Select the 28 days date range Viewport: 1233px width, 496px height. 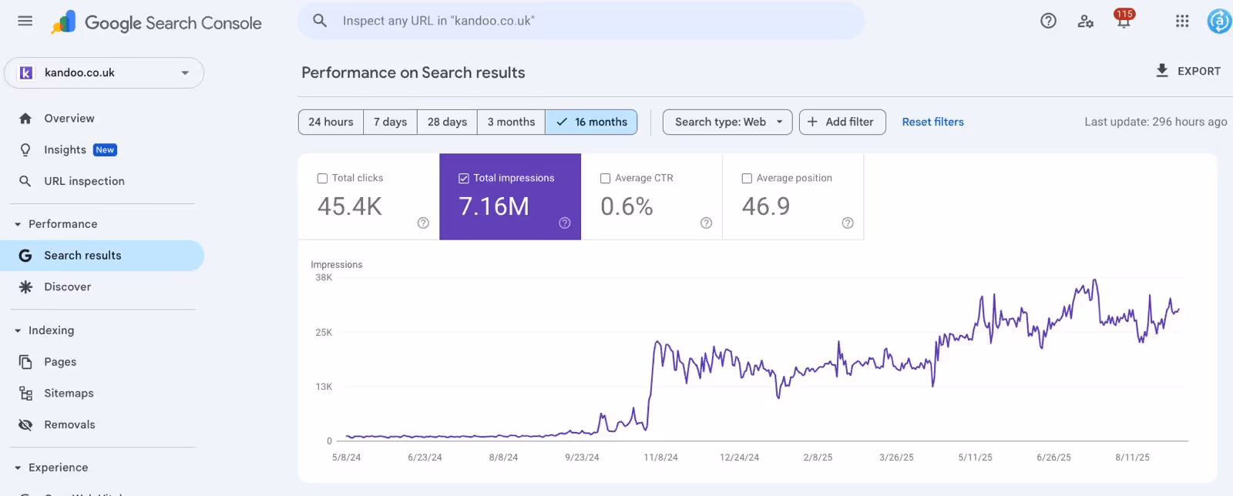pyautogui.click(x=447, y=122)
